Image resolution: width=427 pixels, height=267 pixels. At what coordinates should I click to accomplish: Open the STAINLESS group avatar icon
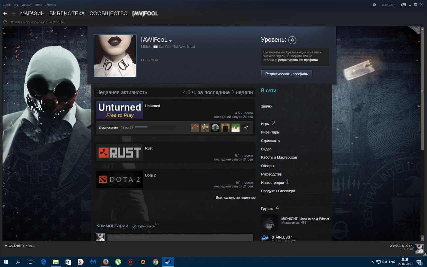pyautogui.click(x=265, y=238)
